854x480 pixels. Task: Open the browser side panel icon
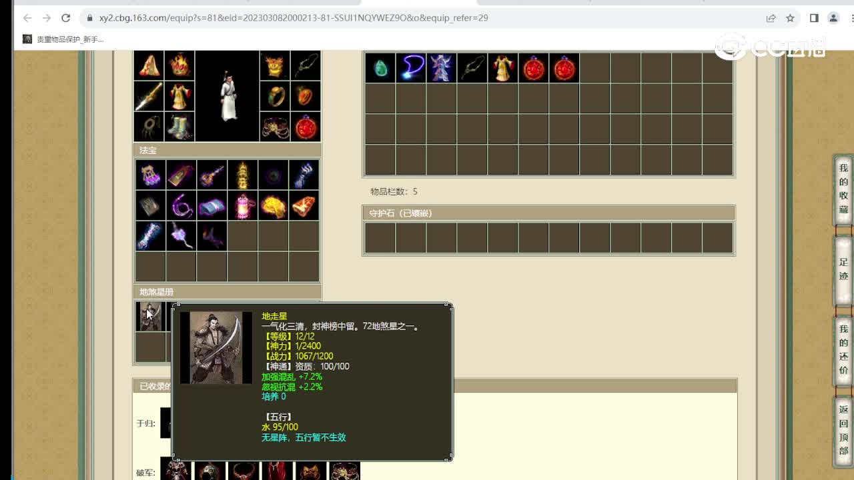[814, 18]
